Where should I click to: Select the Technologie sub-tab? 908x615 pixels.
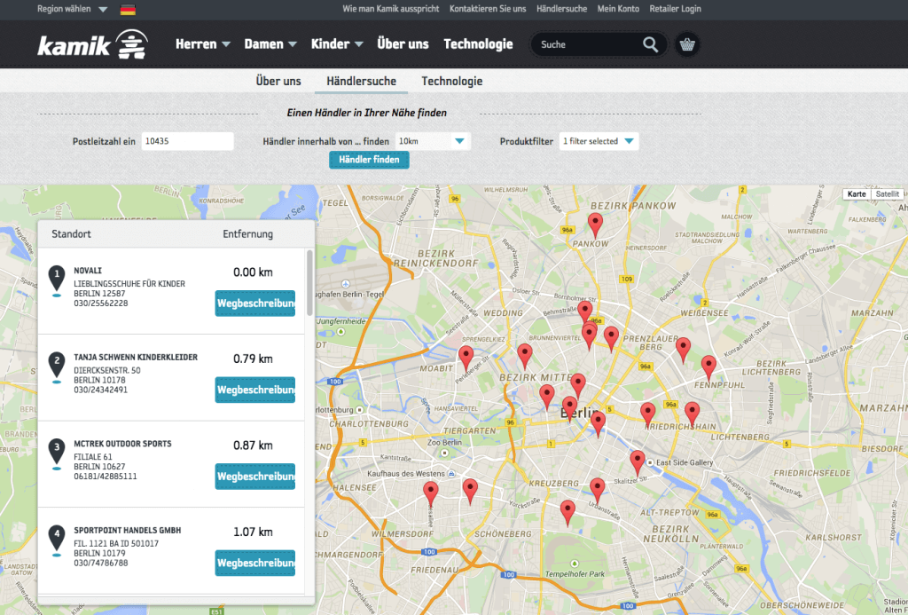point(452,81)
